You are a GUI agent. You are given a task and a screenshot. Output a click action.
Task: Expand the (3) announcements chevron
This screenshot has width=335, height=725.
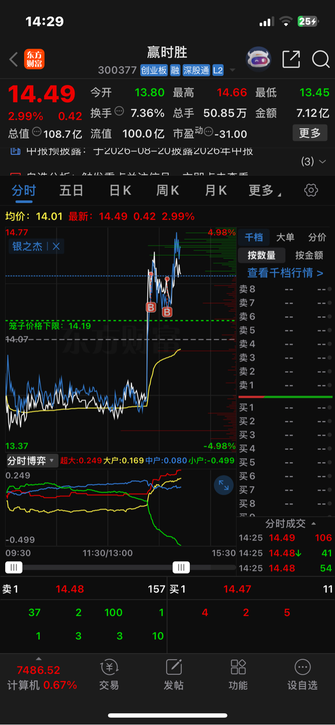click(x=322, y=161)
